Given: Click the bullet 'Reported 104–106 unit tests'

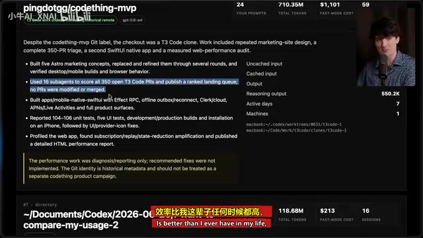Looking at the screenshot, I should tap(132, 122).
